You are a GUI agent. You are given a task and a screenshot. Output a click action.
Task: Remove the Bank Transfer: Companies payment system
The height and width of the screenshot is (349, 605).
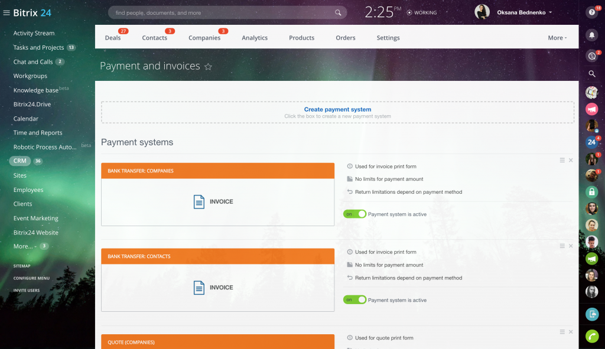(571, 160)
